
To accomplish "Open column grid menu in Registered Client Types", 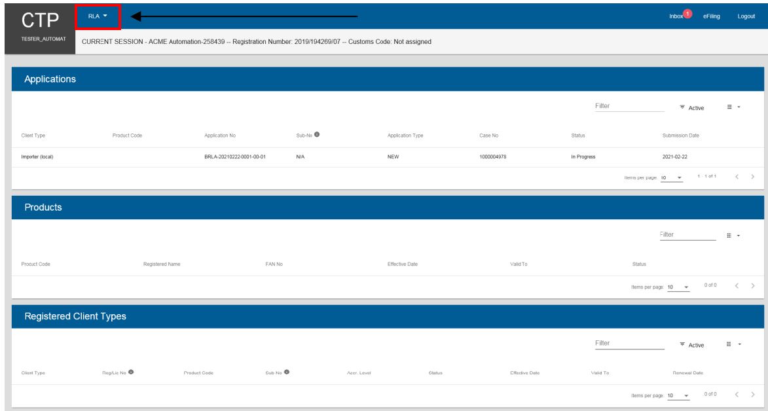I will [x=733, y=344].
